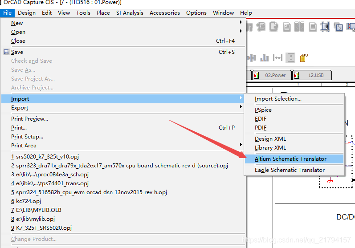Click the yellow price tag toolbar icon
The width and height of the screenshot is (355, 248).
pos(304,58)
